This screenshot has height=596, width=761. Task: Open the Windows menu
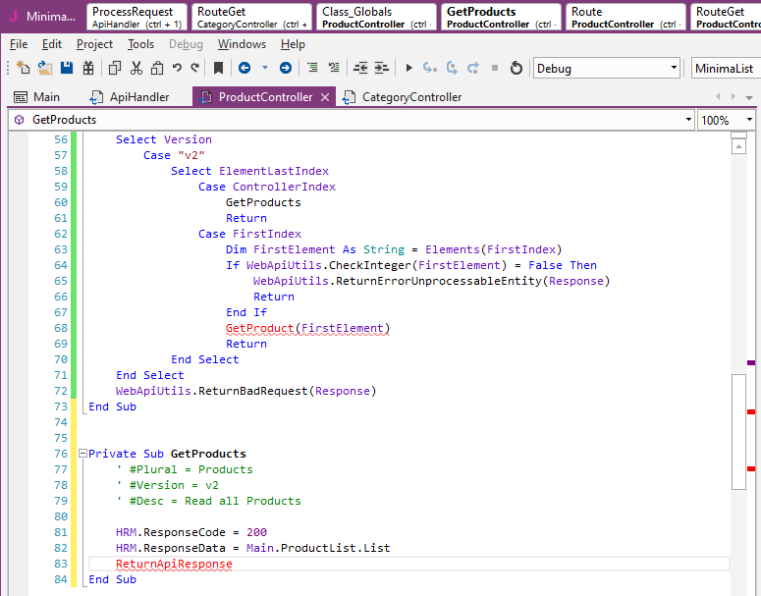coord(242,44)
